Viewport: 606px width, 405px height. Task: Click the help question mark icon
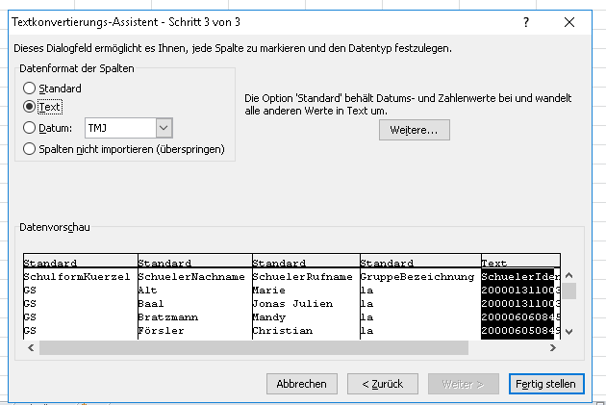(525, 21)
